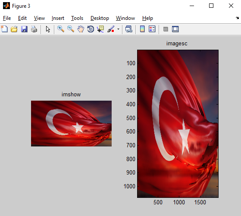Insert a colorbar using the toolbar icon
The image size is (241, 216).
point(142,29)
